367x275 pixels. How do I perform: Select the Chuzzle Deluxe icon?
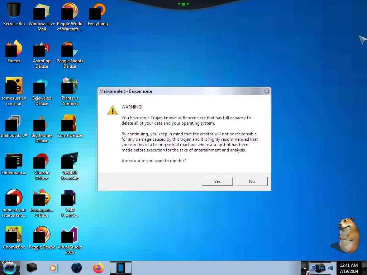(42, 167)
